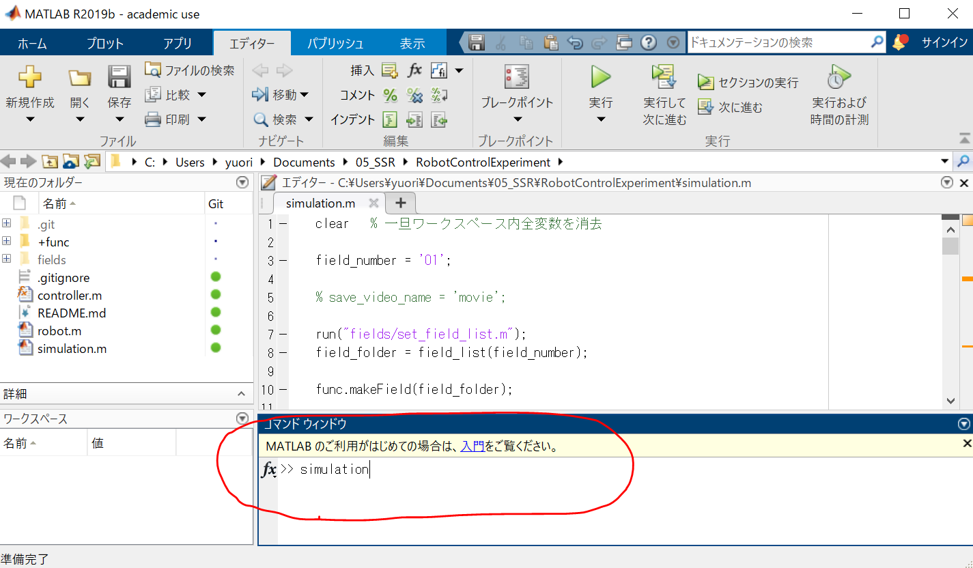The height and width of the screenshot is (568, 973).
Task: Expand the 詳細 details panel
Action: pyautogui.click(x=240, y=394)
